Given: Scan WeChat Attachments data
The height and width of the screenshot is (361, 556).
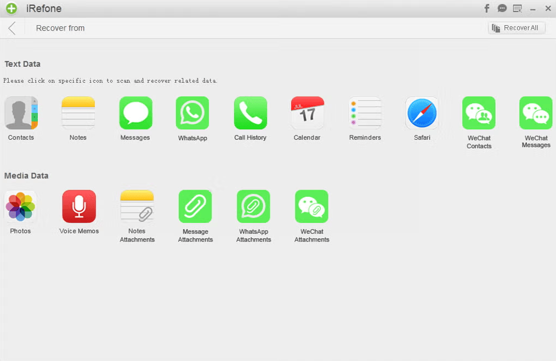Looking at the screenshot, I should (x=311, y=207).
